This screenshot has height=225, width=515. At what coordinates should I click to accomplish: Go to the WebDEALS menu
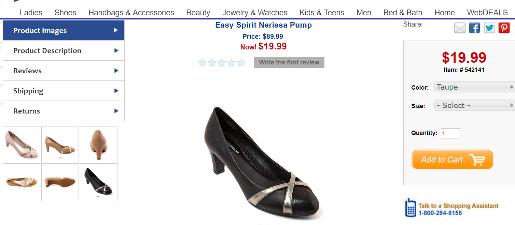(487, 13)
